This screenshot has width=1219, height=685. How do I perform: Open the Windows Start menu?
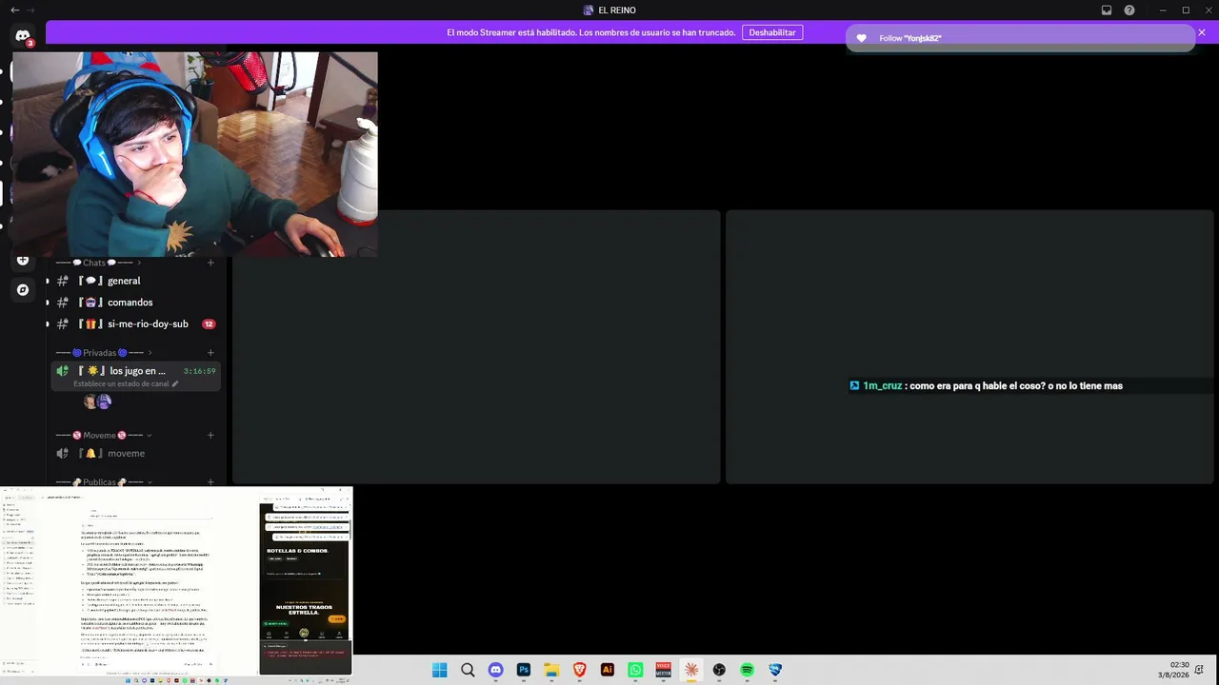tap(440, 670)
